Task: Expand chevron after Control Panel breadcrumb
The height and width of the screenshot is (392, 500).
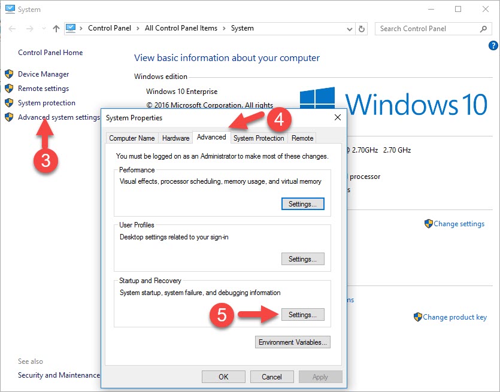Action: 138,28
